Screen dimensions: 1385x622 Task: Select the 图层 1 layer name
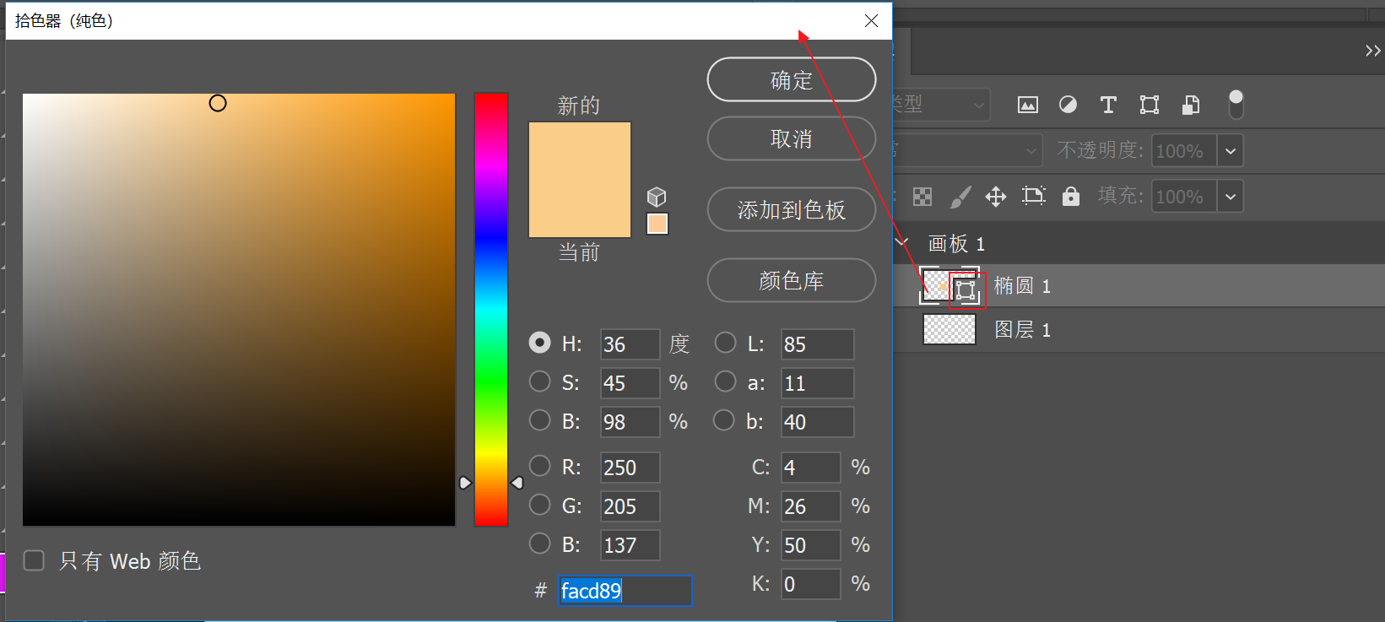pyautogui.click(x=1022, y=330)
